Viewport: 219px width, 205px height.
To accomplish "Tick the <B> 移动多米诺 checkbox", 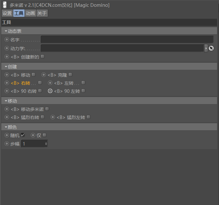I will pyautogui.click(x=47, y=109).
